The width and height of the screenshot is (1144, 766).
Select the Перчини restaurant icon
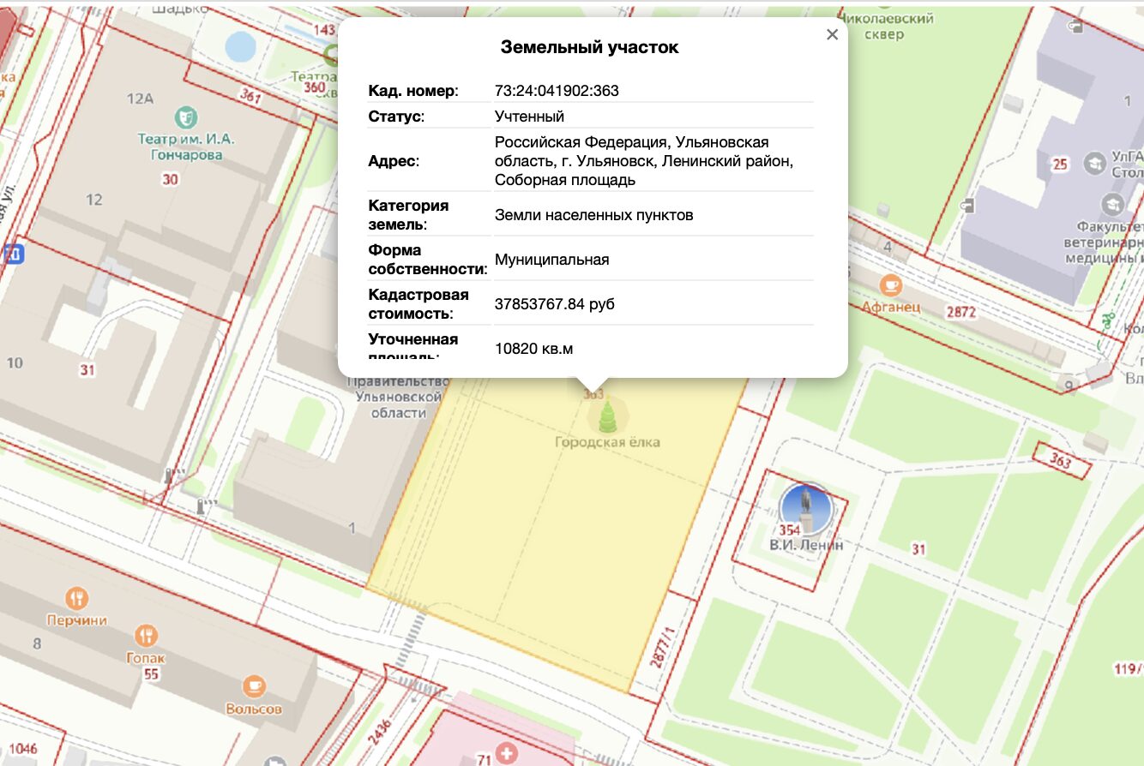(x=77, y=598)
